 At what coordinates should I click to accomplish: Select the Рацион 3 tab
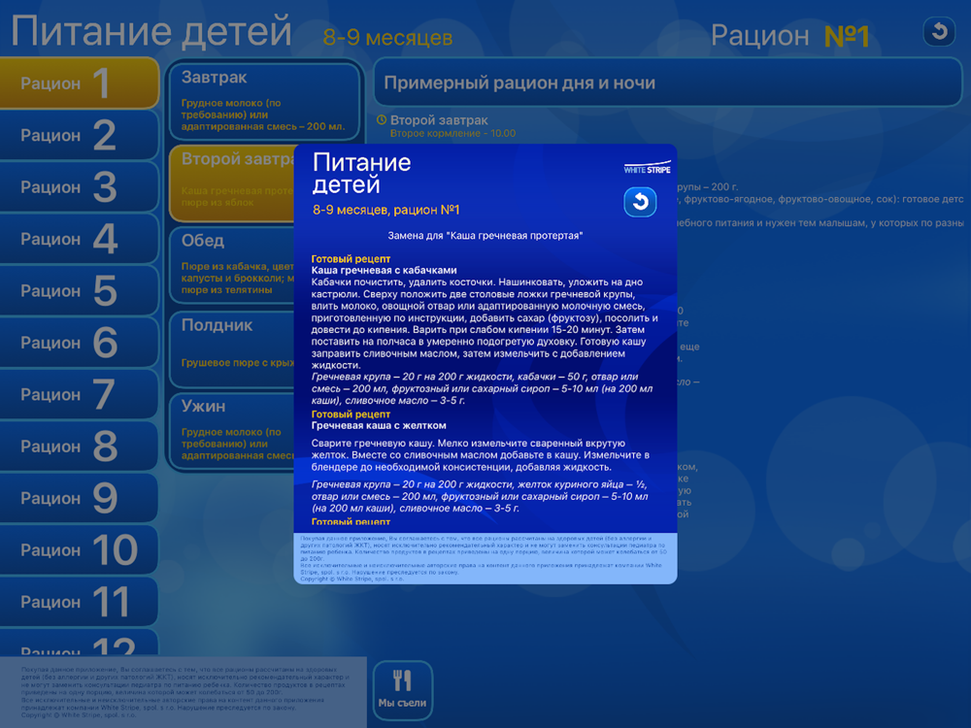[x=79, y=187]
